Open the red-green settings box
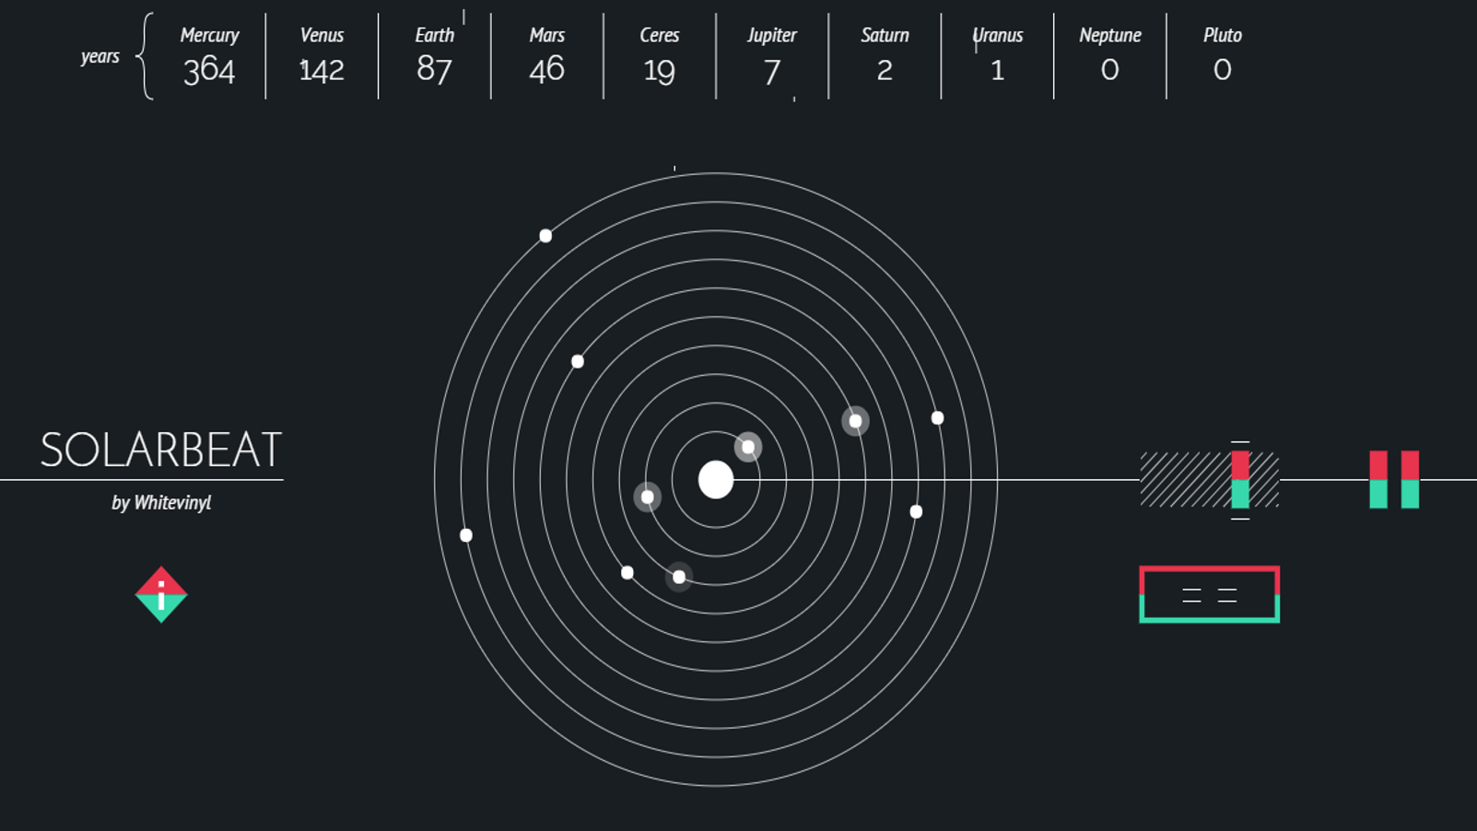This screenshot has height=831, width=1477. pos(1209,594)
